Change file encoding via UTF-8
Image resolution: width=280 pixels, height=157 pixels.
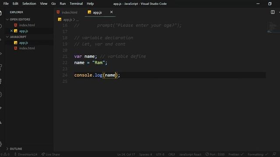click(x=160, y=154)
